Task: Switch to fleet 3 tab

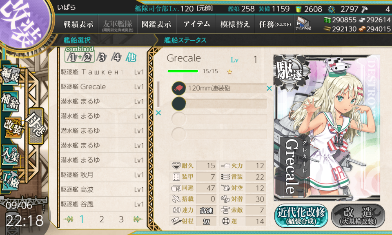Action: pos(102,58)
